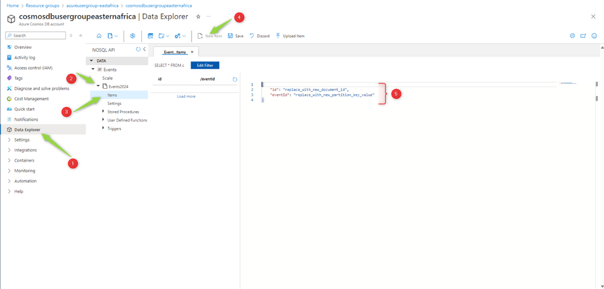Click the open full screen icon
Screen dimensions: 604x289
point(583,36)
